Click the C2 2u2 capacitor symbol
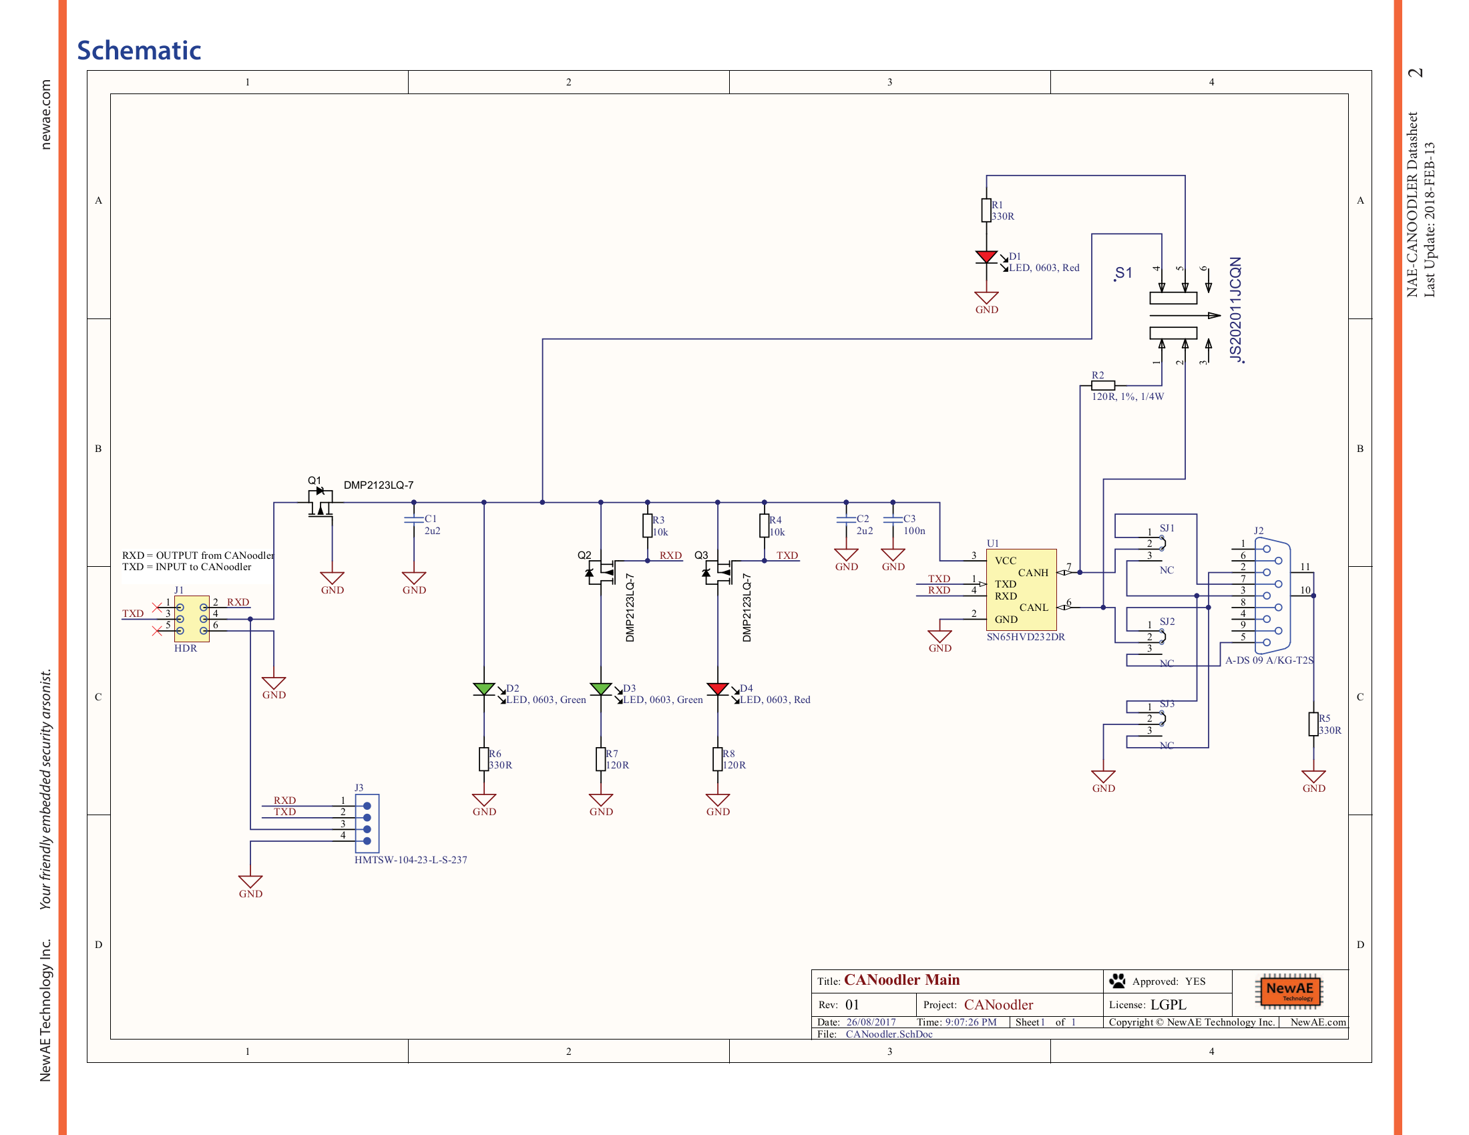This screenshot has width=1469, height=1135. click(x=846, y=519)
